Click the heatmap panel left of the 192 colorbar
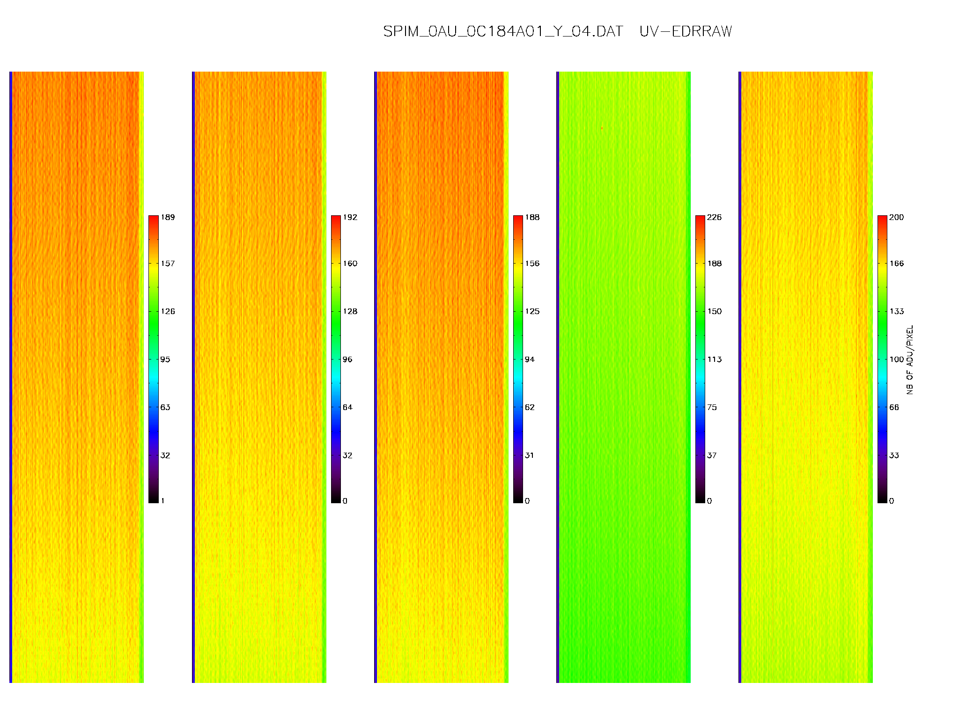This screenshot has width=959, height=719. point(259,377)
